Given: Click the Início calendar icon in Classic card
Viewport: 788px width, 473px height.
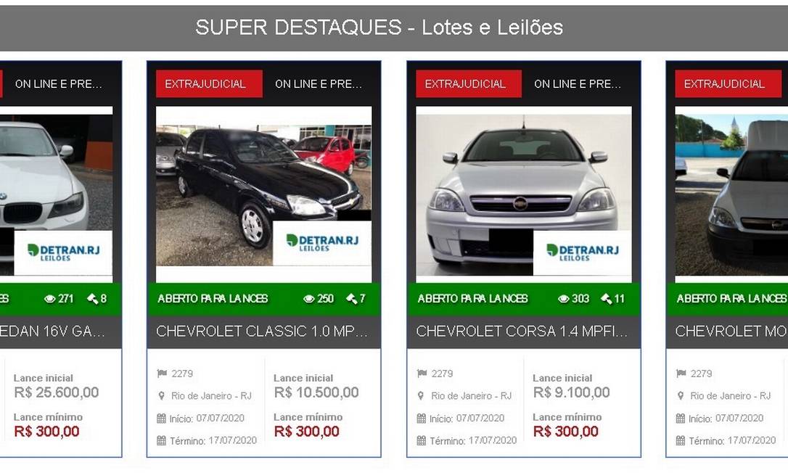Looking at the screenshot, I should point(161,418).
